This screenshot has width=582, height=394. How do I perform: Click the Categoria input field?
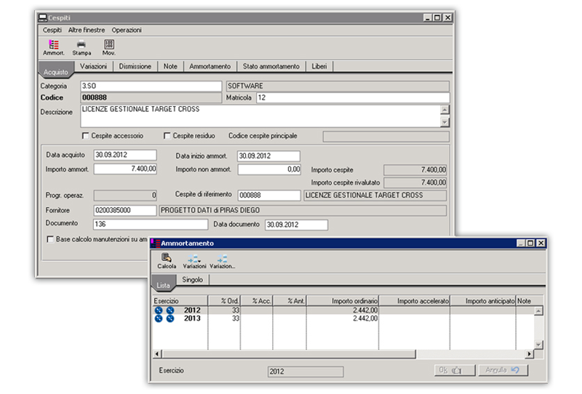(151, 86)
